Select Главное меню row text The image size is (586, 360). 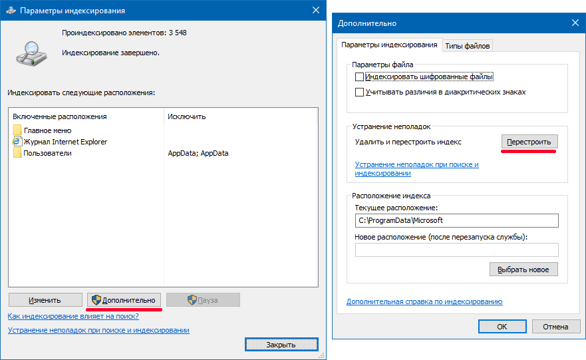pos(47,130)
